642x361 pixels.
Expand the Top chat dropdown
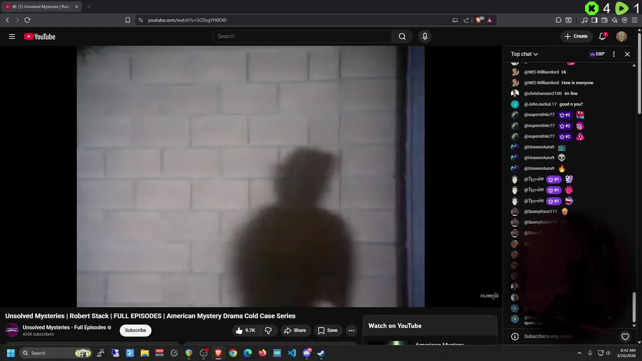point(524,54)
